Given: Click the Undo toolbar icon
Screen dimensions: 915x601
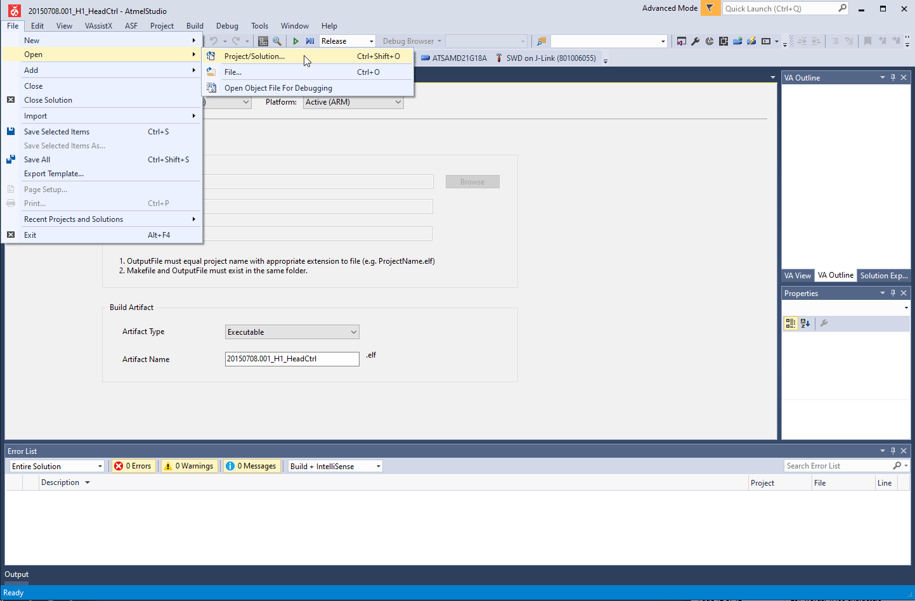Looking at the screenshot, I should 214,41.
